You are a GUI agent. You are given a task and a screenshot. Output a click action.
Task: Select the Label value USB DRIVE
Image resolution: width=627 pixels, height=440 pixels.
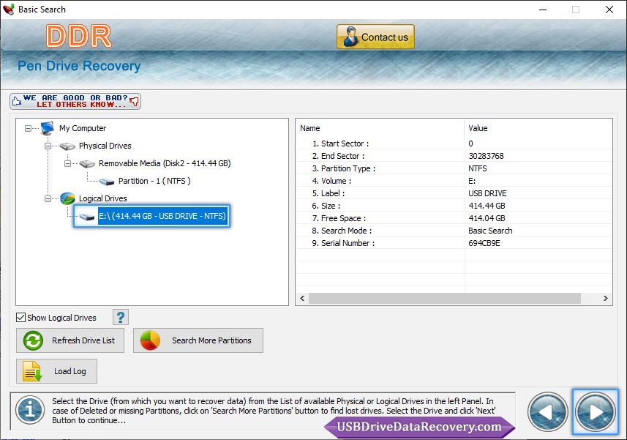point(487,193)
